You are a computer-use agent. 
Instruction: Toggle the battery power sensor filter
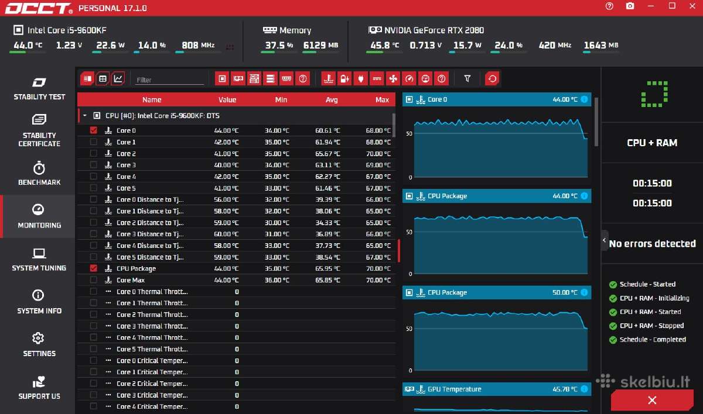(x=345, y=78)
